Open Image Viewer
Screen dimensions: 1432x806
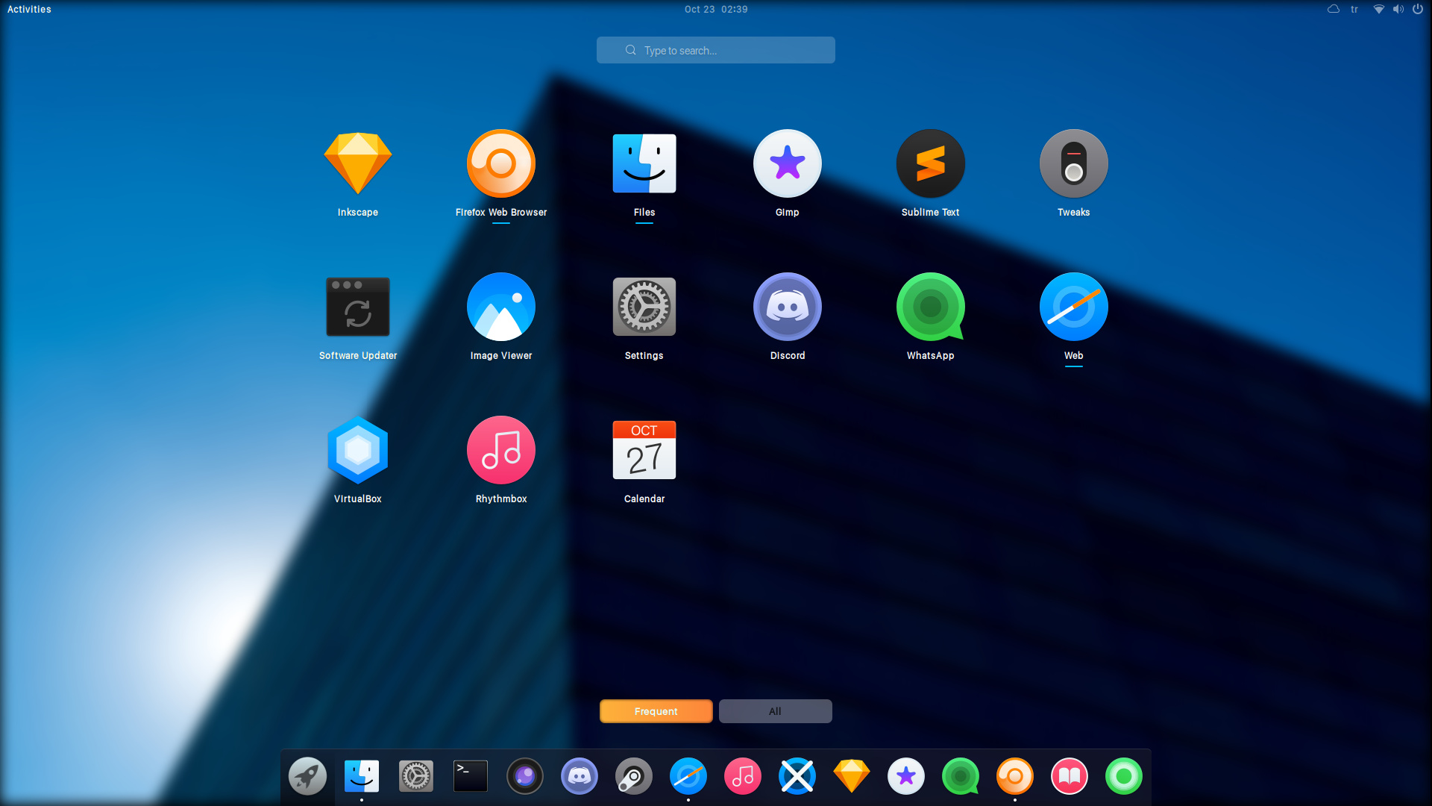point(501,307)
